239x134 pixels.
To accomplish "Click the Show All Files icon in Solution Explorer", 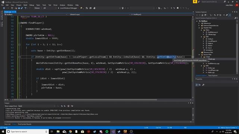I will pyautogui.click(x=220, y=15).
